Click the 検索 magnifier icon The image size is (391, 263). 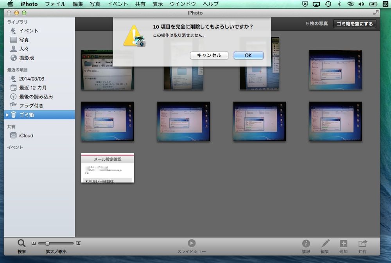pos(22,243)
